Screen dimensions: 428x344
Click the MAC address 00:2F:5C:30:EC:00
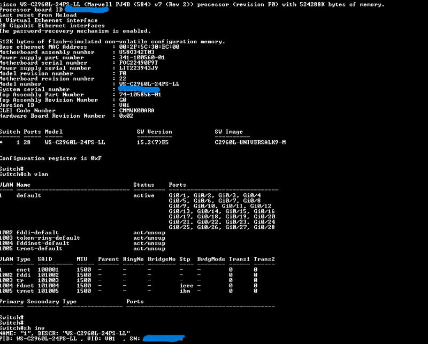[149, 47]
